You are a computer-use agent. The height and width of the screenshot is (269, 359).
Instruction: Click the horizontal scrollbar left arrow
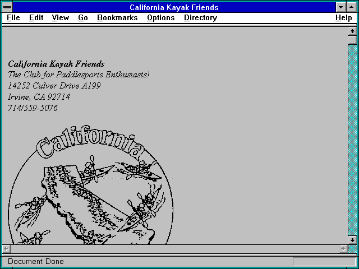pyautogui.click(x=7, y=249)
